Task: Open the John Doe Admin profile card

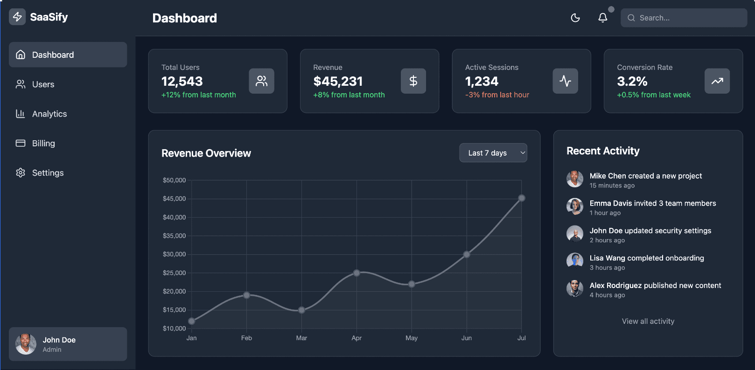Action: 68,344
